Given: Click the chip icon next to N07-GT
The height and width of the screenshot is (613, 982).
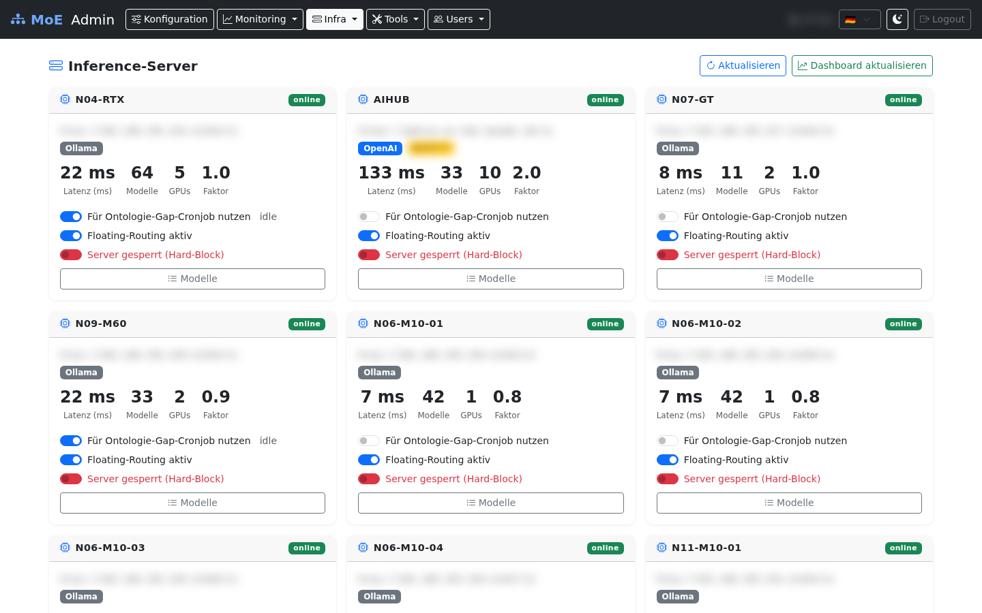Looking at the screenshot, I should 661,99.
